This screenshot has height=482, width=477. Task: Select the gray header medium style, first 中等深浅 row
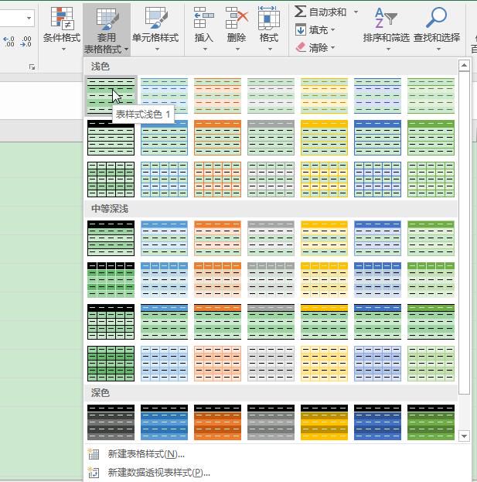click(271, 238)
